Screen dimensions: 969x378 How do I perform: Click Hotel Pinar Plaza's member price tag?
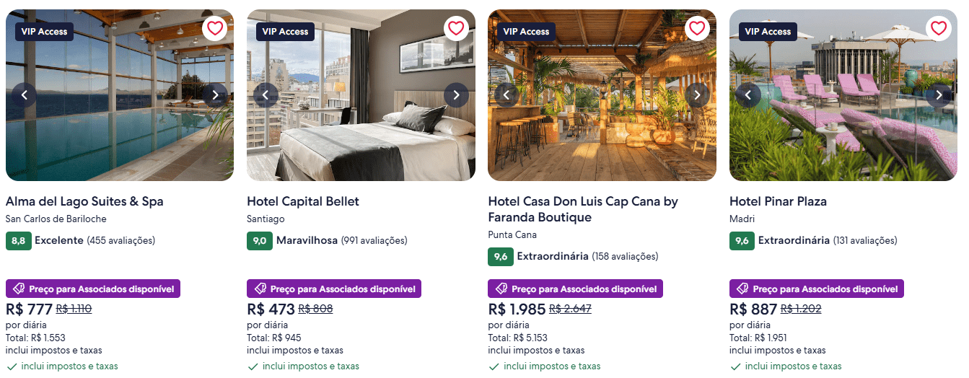817,289
